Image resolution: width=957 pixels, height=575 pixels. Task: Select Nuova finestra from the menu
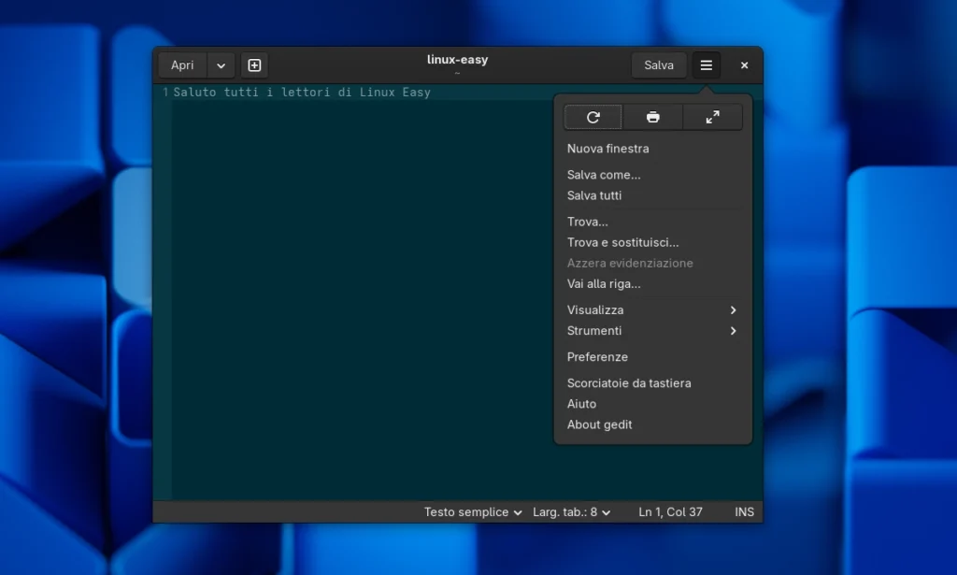607,148
